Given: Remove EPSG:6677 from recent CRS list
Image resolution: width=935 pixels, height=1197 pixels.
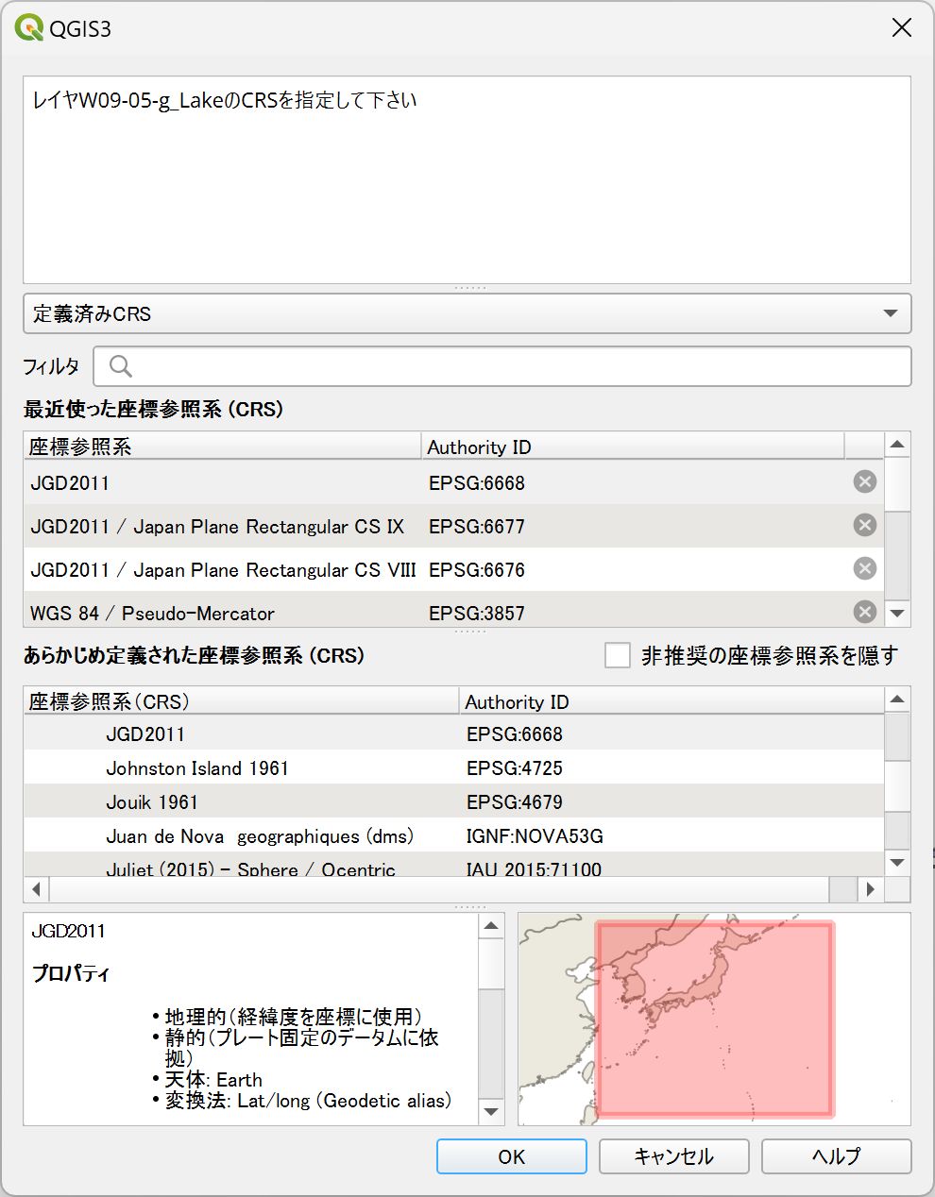Looking at the screenshot, I should pos(864,526).
